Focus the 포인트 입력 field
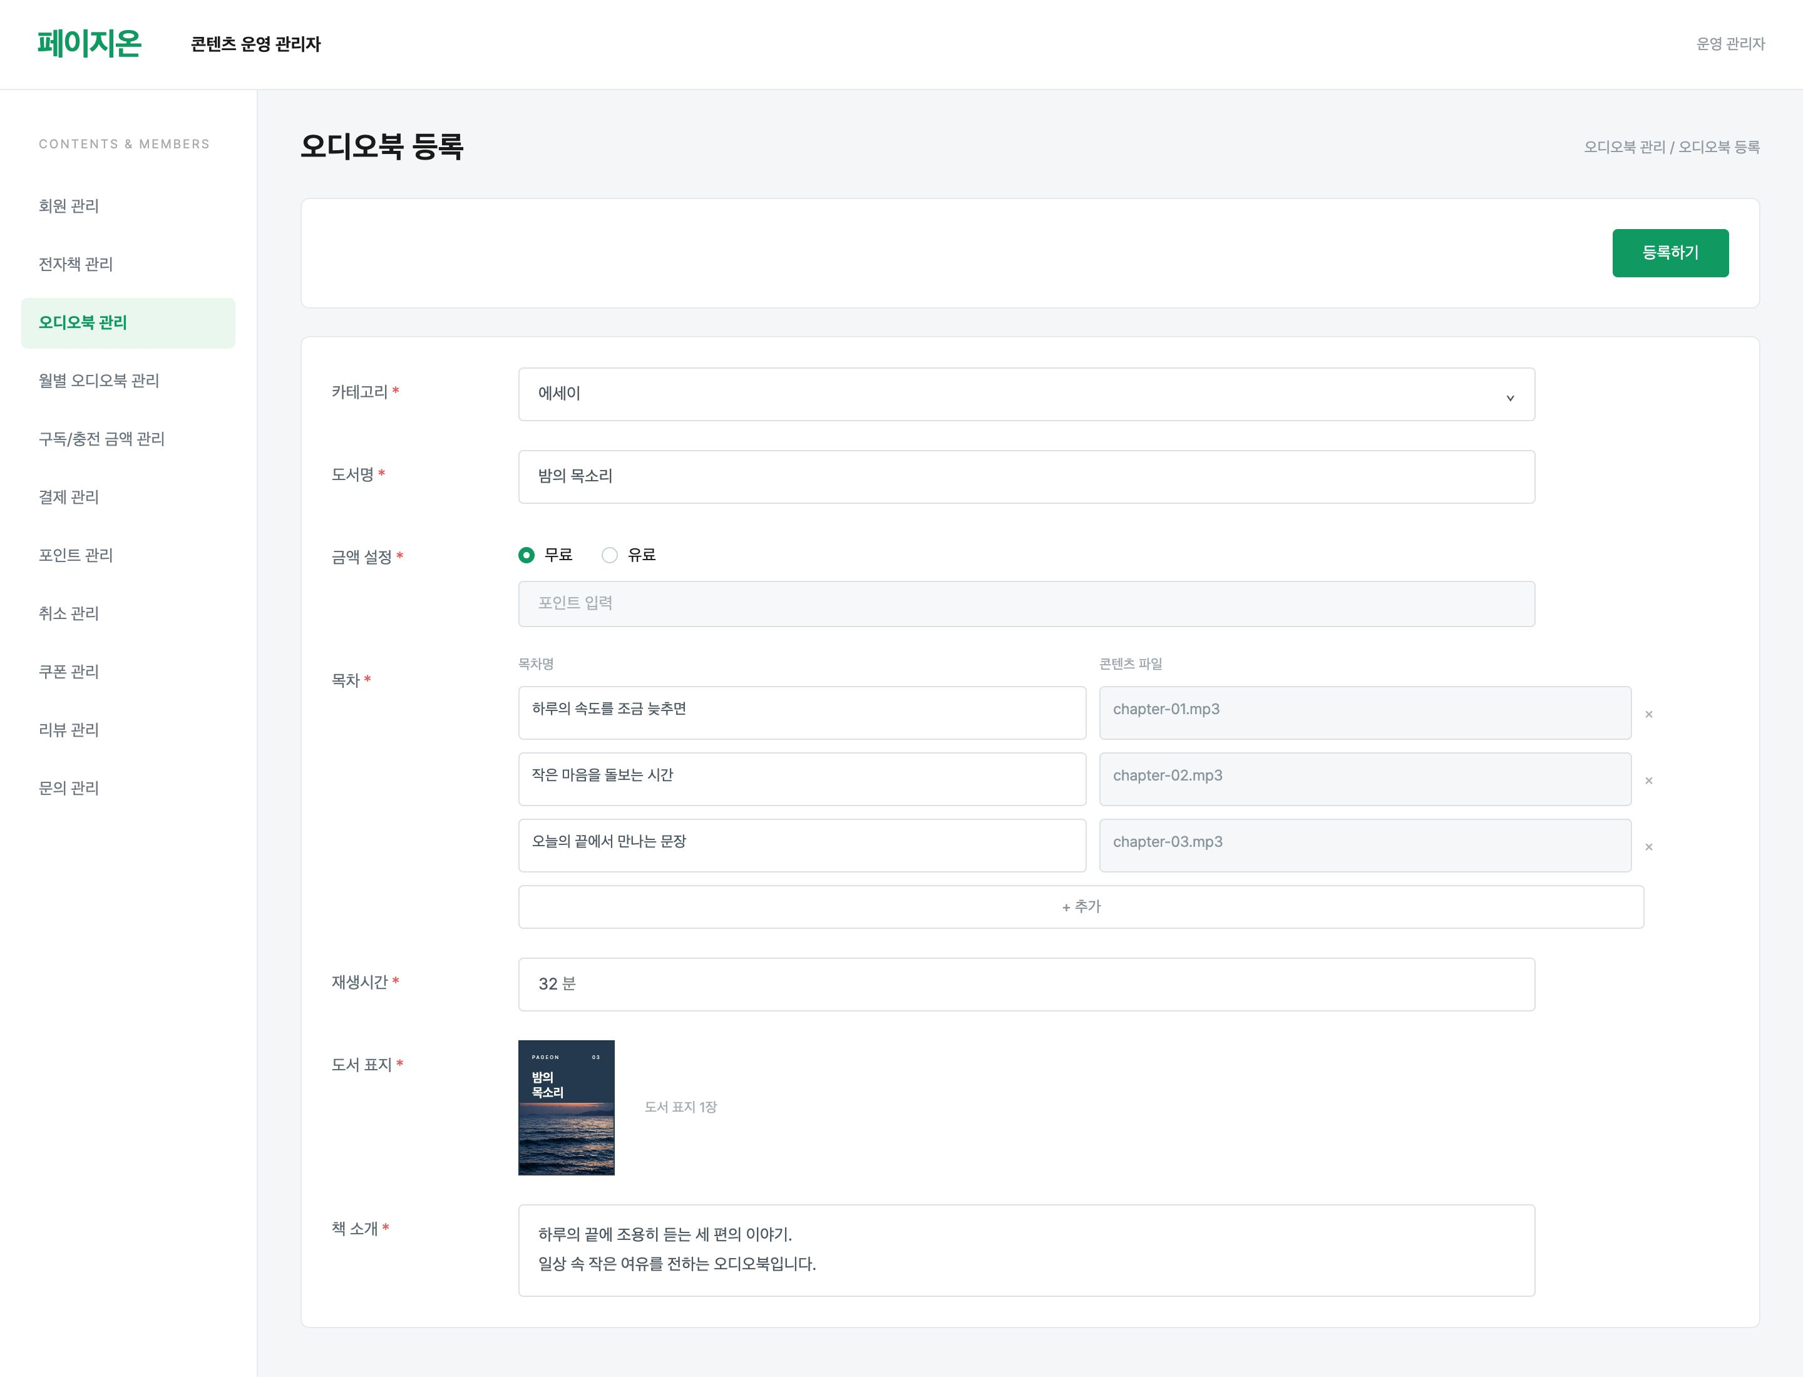Viewport: 1803px width, 1377px height. tap(1025, 604)
